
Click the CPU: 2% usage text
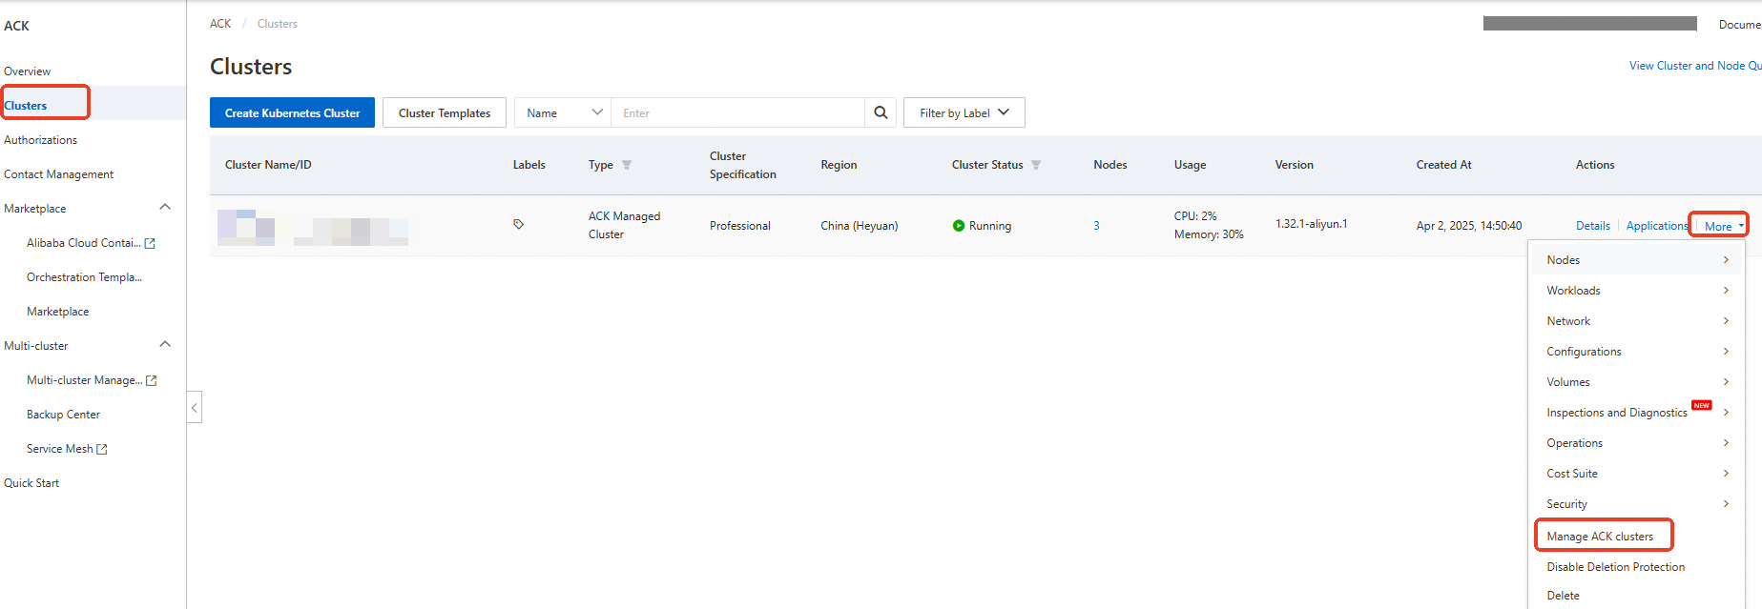click(x=1195, y=216)
